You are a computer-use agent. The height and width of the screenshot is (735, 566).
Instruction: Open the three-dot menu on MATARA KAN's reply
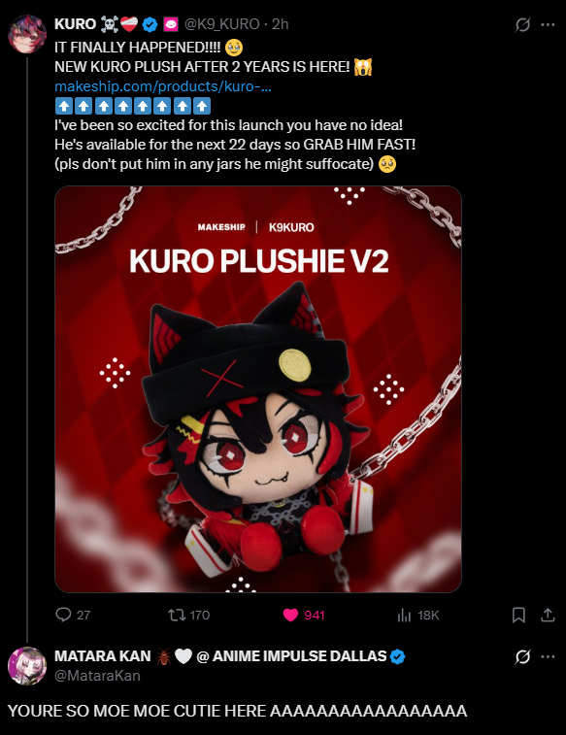click(548, 656)
